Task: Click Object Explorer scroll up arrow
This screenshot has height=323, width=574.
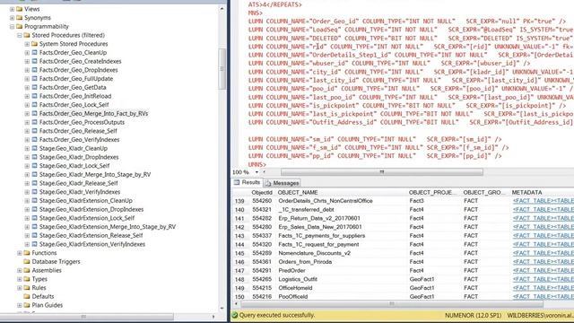Action: [222, 8]
